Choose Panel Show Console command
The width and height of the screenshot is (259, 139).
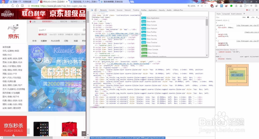[174, 25]
